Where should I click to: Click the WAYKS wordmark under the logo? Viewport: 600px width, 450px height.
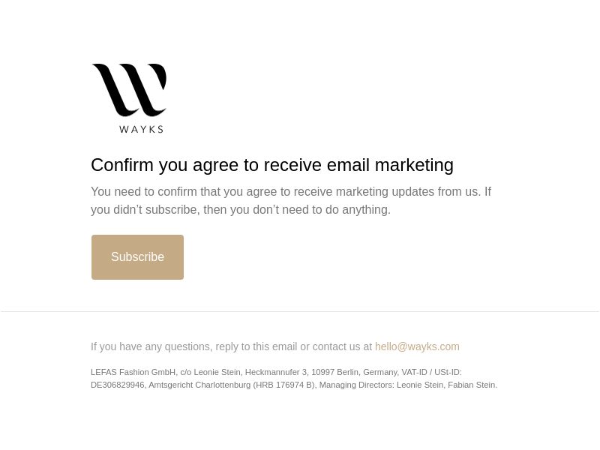141,129
